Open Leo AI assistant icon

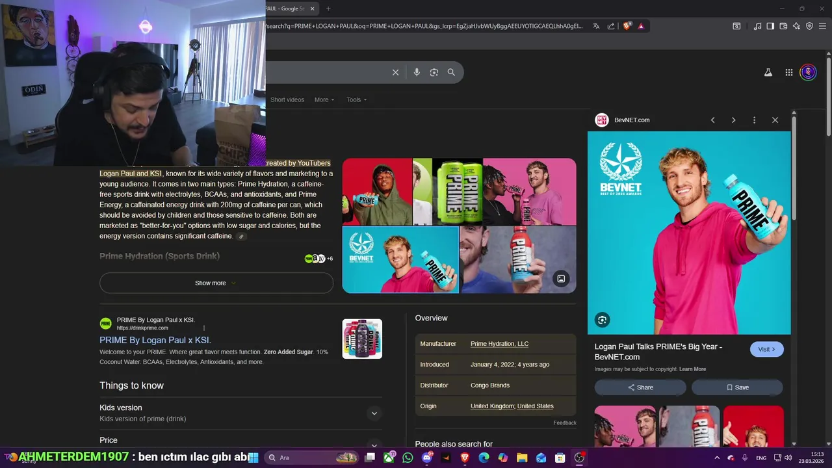[x=796, y=26]
